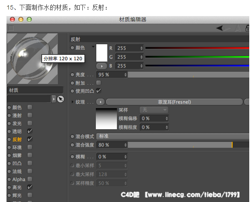Click the 菲涅耳(Fresnel) texture button
Viewport: 251px width, 202px height.
[x=174, y=102]
